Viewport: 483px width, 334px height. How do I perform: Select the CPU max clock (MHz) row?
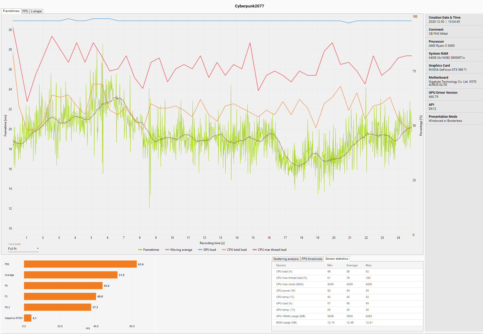click(347, 284)
